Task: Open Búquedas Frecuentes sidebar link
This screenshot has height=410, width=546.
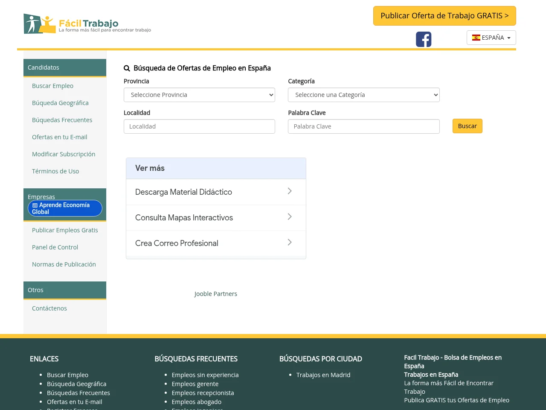Action: pos(62,120)
